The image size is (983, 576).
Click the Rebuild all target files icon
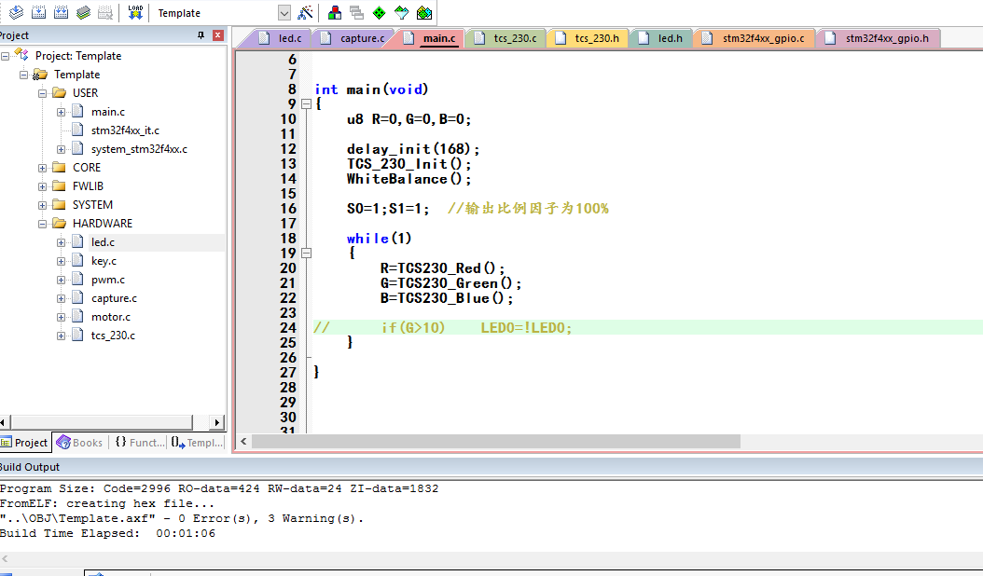pos(61,12)
